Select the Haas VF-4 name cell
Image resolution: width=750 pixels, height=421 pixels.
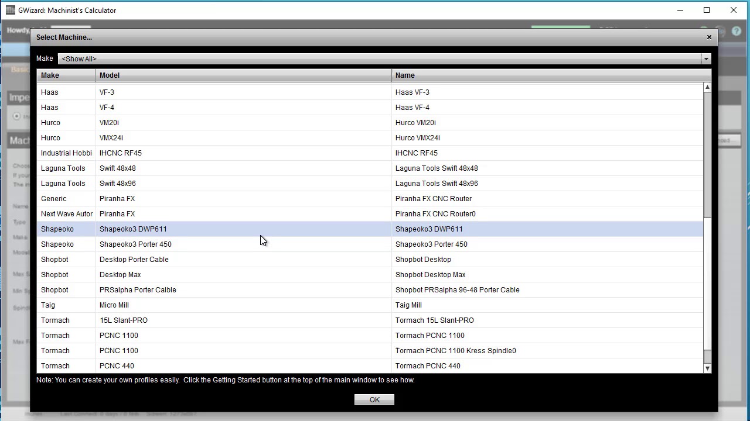(547, 108)
